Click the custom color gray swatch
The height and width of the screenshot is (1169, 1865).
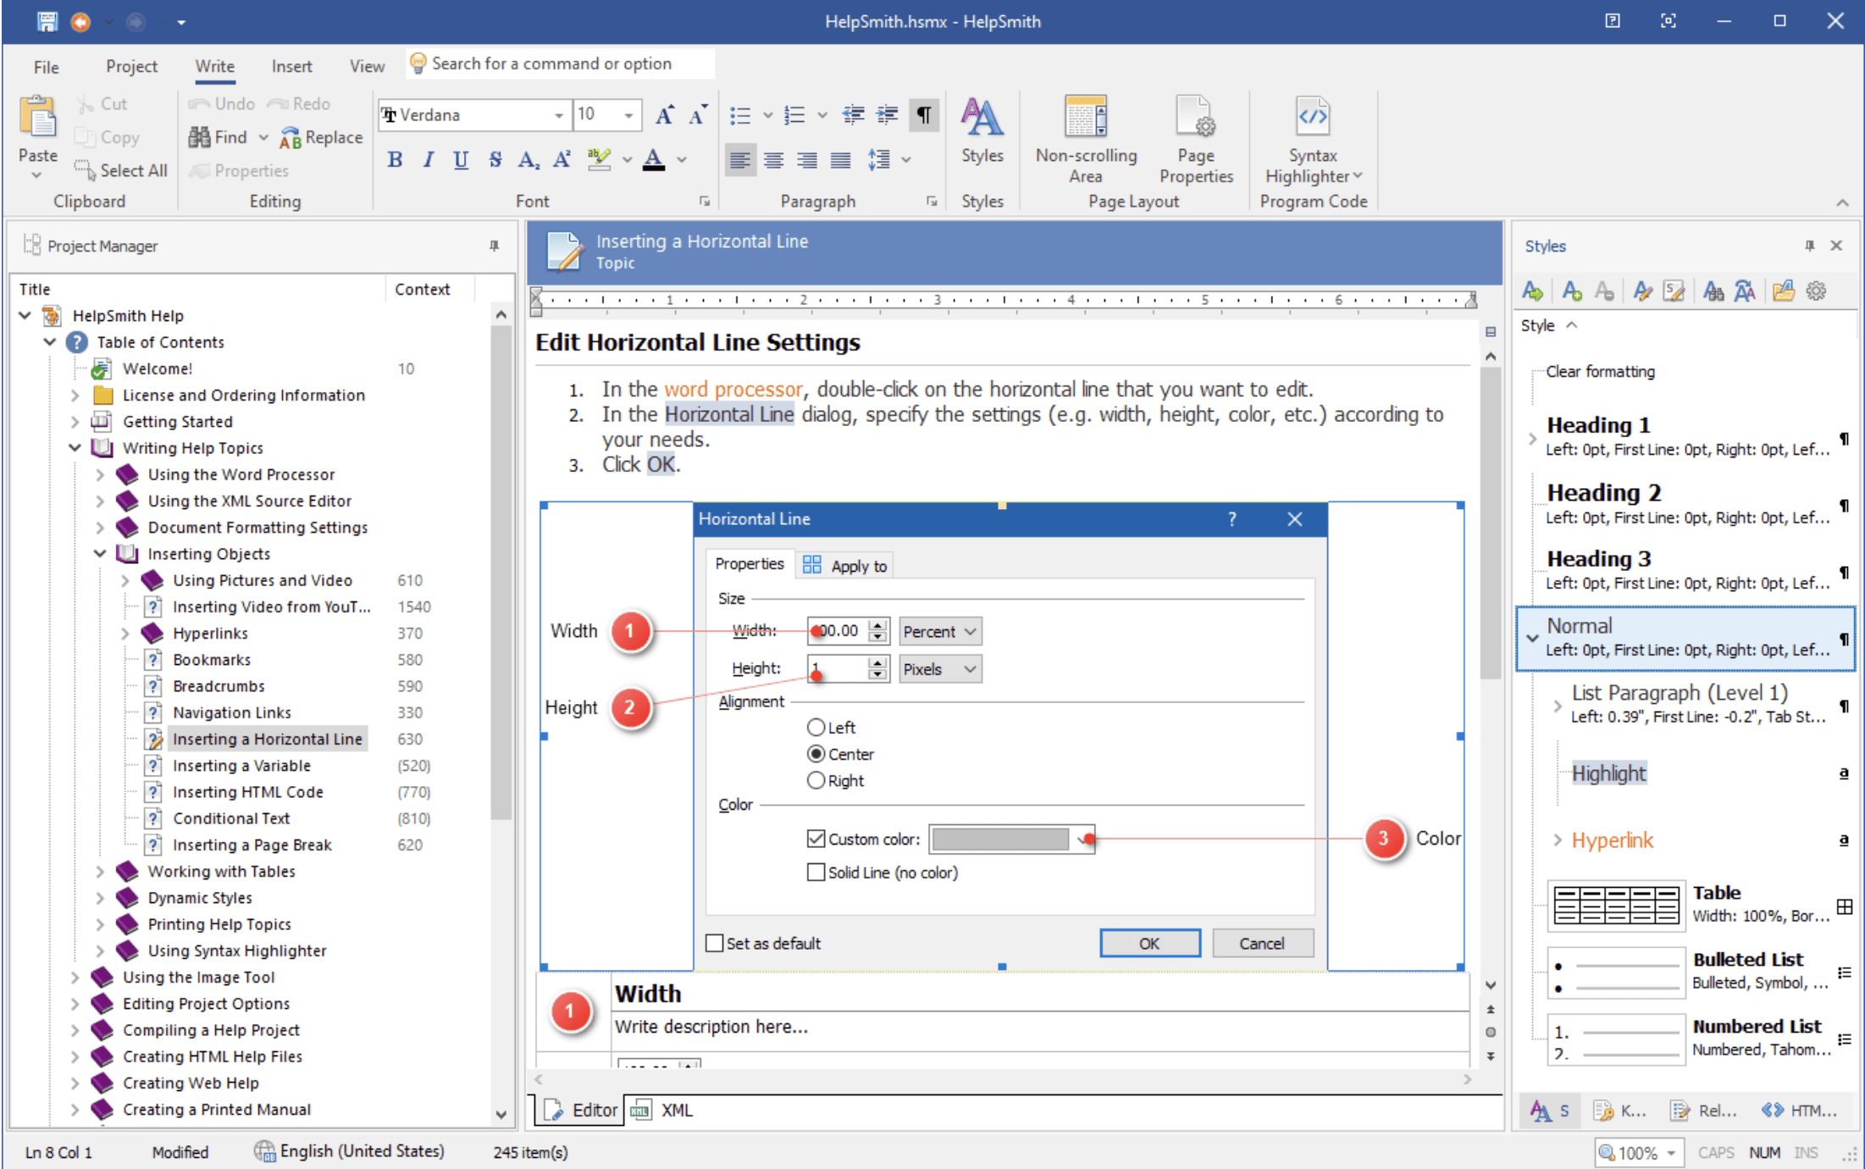pyautogui.click(x=1000, y=839)
